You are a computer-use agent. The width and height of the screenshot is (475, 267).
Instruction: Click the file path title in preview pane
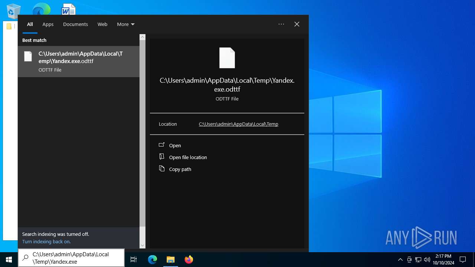(227, 85)
